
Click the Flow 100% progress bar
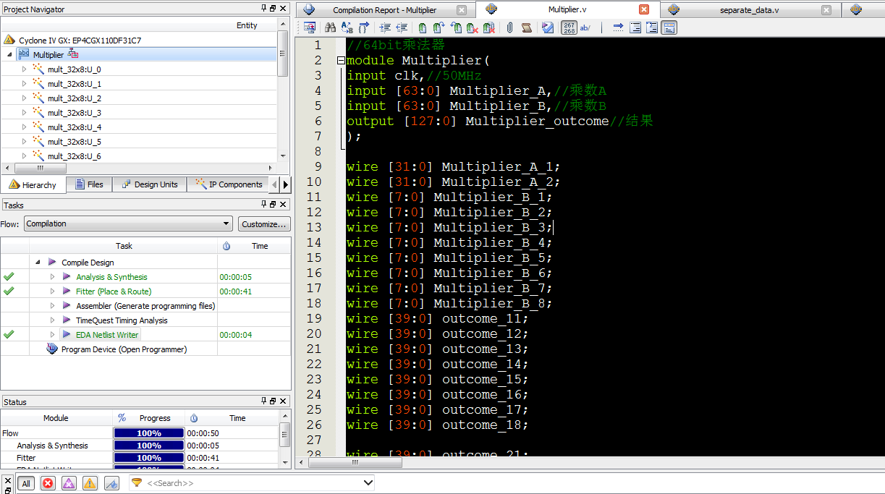[x=148, y=433]
